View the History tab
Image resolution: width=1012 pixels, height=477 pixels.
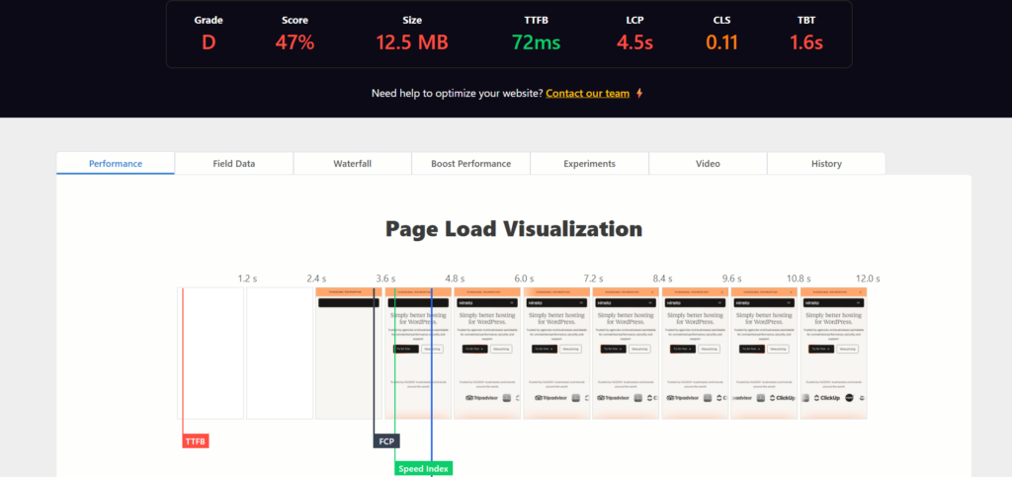pos(825,164)
